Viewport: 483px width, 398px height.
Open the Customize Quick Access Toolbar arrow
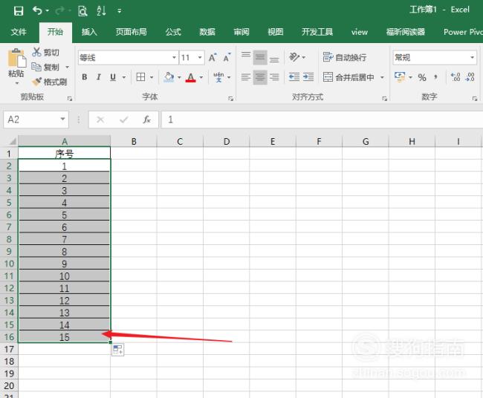(119, 11)
